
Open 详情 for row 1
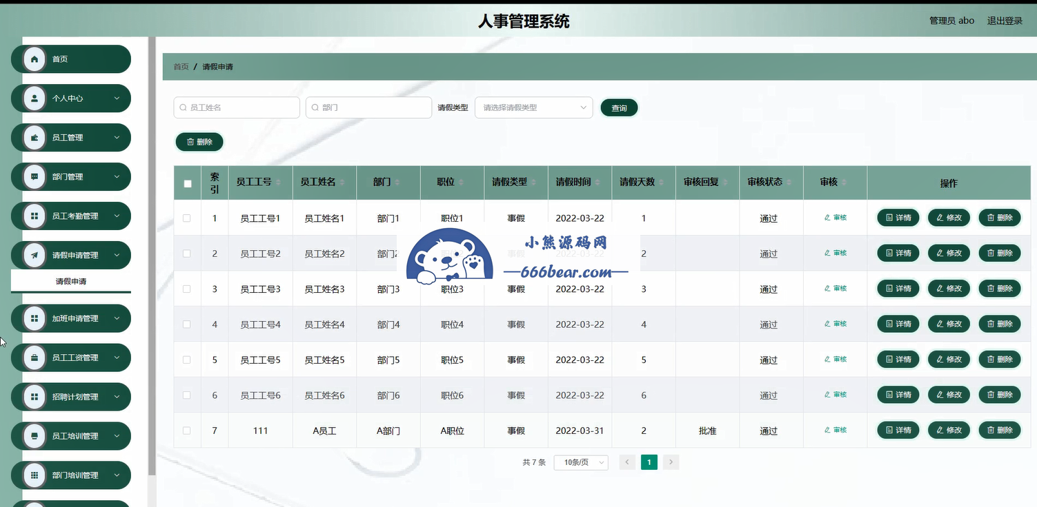(x=898, y=218)
